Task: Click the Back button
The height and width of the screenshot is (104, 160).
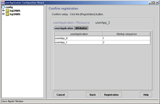Action: click(x=93, y=95)
